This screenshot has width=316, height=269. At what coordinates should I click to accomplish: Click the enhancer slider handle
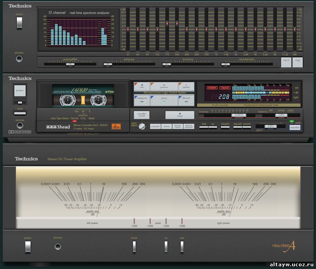click(x=108, y=64)
